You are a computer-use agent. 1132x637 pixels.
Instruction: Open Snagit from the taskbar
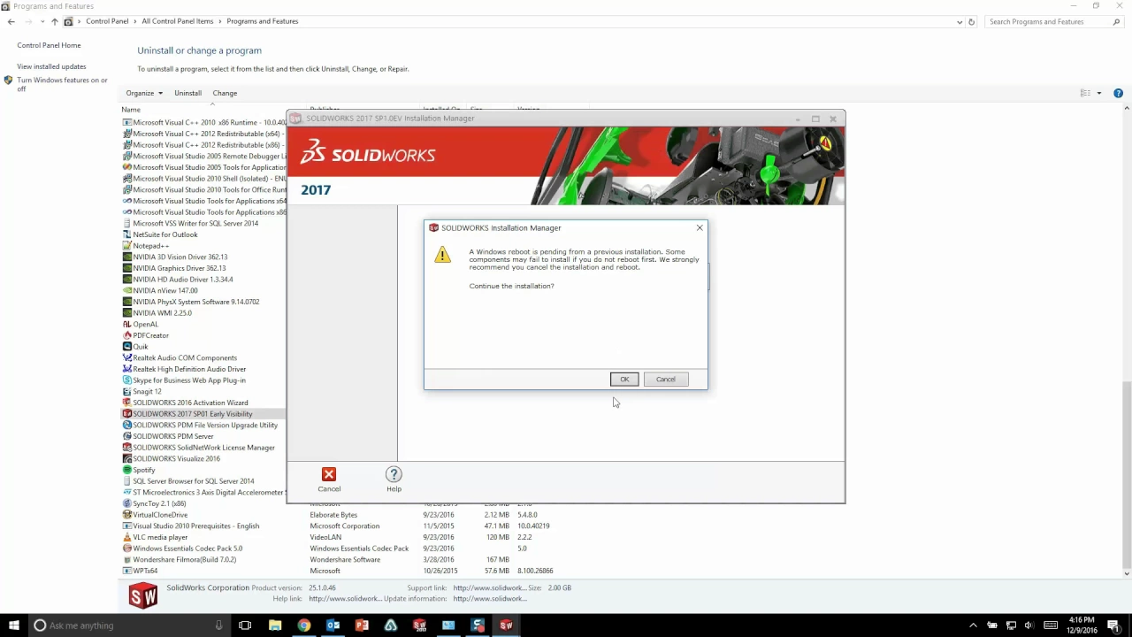(478, 625)
